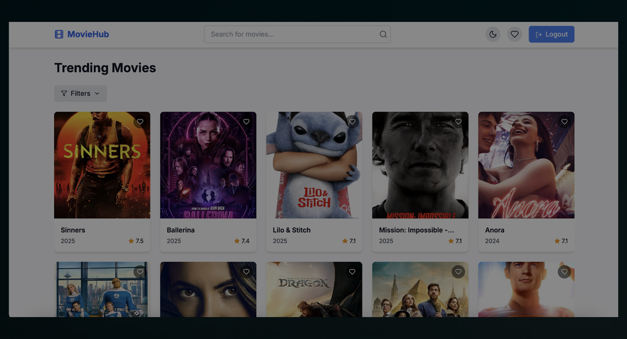This screenshot has width=627, height=339.
Task: Click the star icon on Ballerina card
Action: click(x=237, y=241)
